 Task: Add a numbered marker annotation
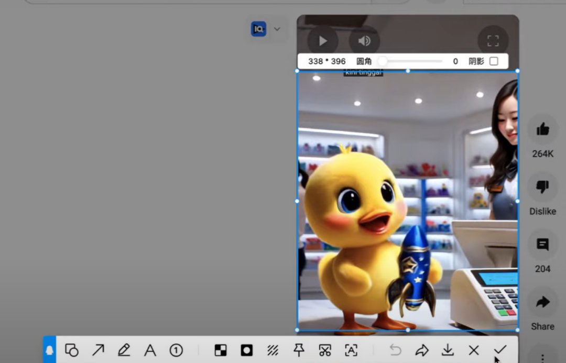[x=176, y=350]
